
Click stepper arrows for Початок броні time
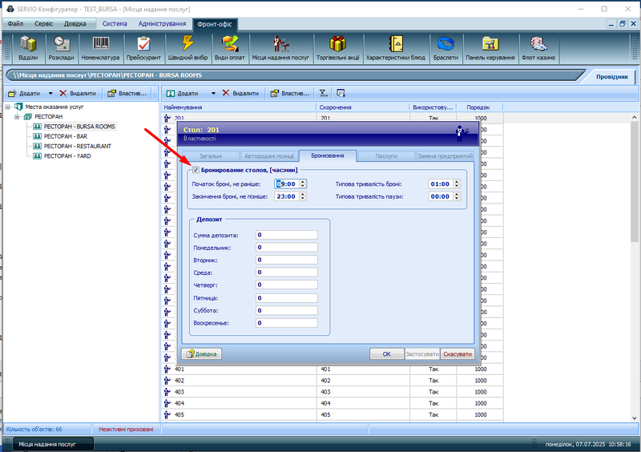click(x=303, y=184)
